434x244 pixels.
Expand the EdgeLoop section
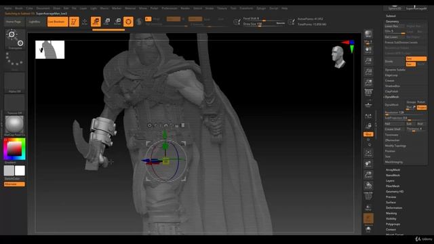point(391,75)
